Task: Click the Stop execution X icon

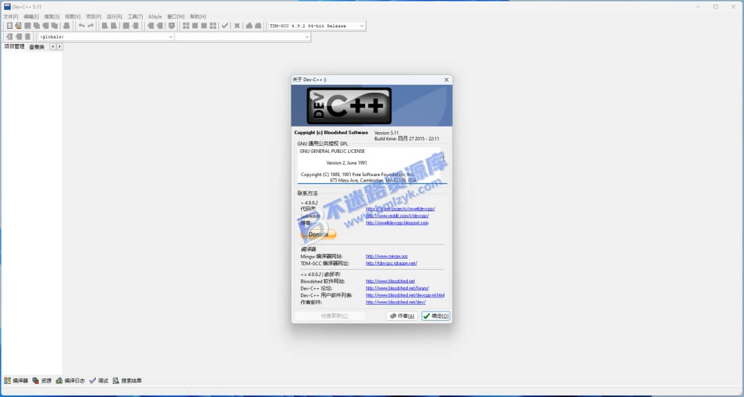Action: click(x=237, y=25)
